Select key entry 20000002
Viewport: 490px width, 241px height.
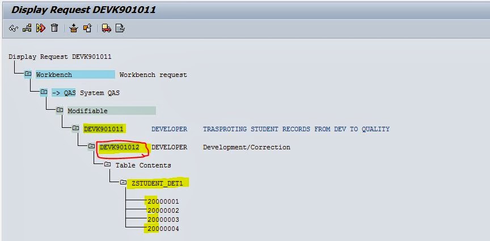click(163, 210)
